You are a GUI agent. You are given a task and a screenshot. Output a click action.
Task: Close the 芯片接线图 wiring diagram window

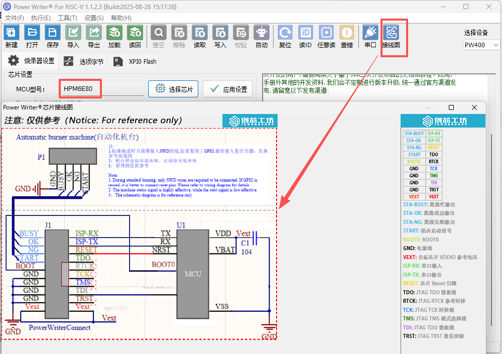(474, 107)
